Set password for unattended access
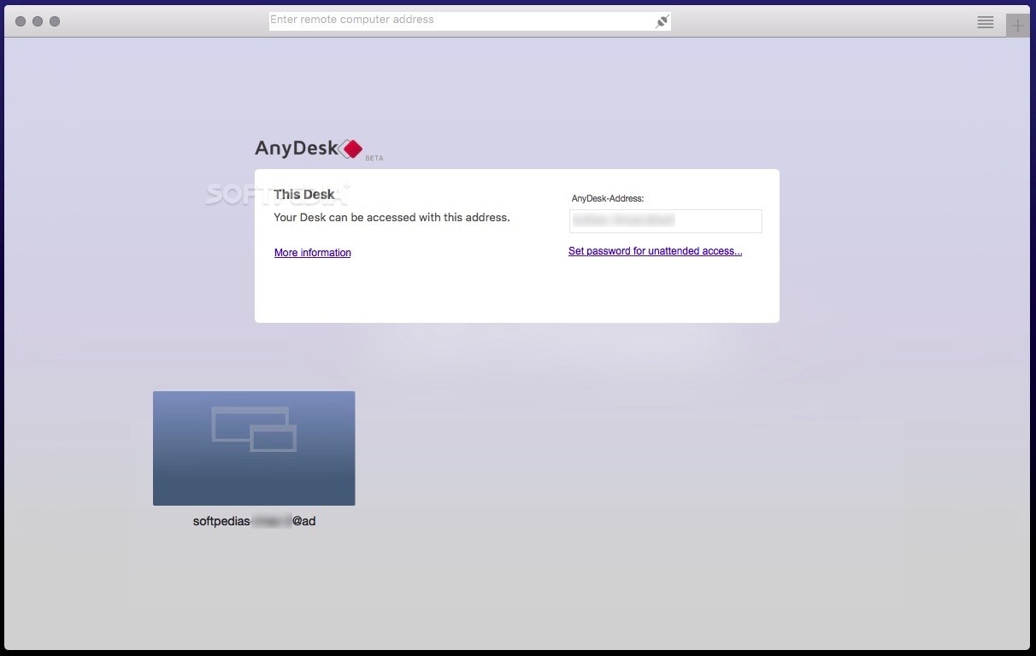This screenshot has height=656, width=1036. click(655, 250)
